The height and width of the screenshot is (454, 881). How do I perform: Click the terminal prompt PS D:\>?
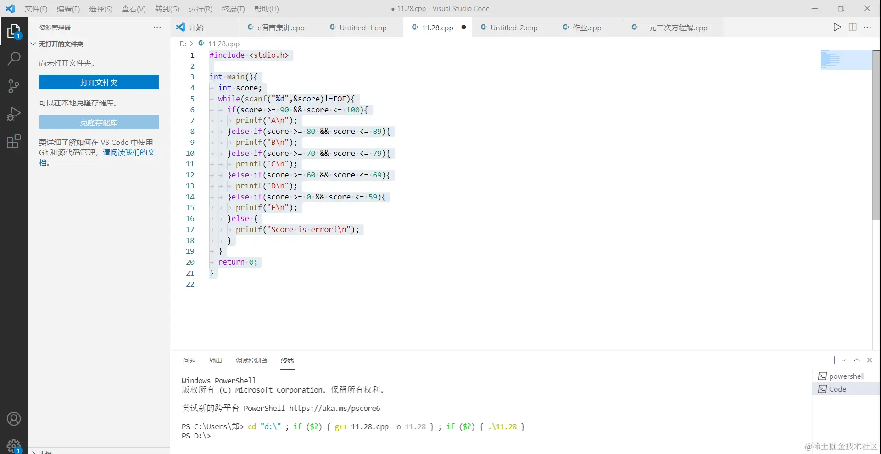point(196,436)
